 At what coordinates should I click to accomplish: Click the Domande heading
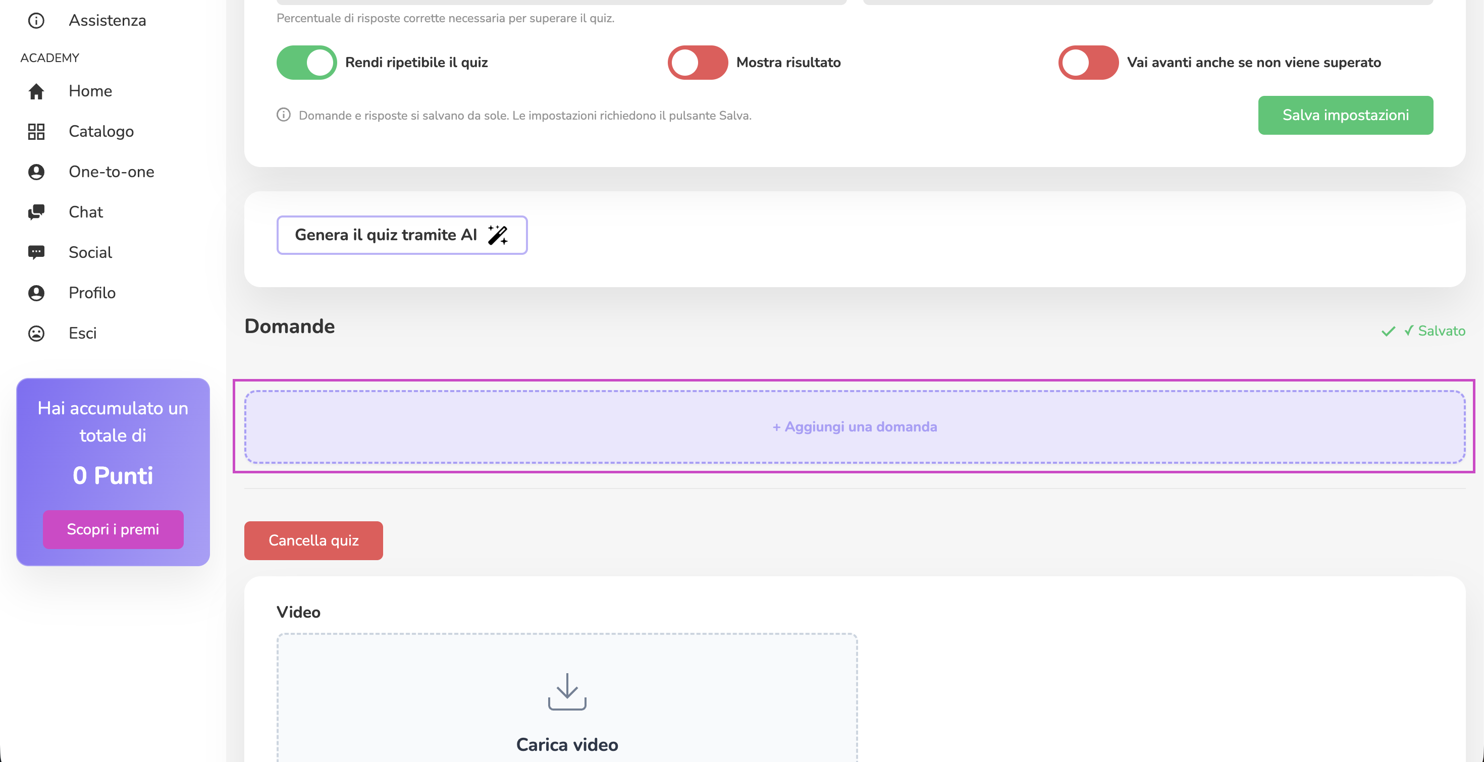tap(289, 326)
